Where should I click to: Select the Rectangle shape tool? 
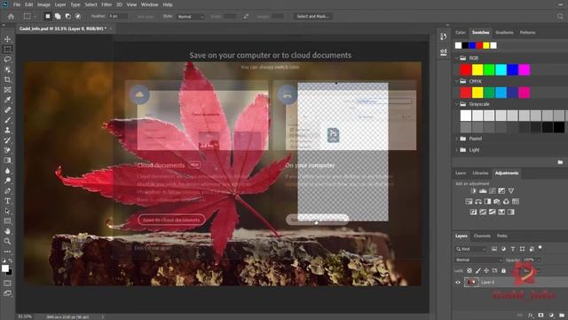(7, 221)
